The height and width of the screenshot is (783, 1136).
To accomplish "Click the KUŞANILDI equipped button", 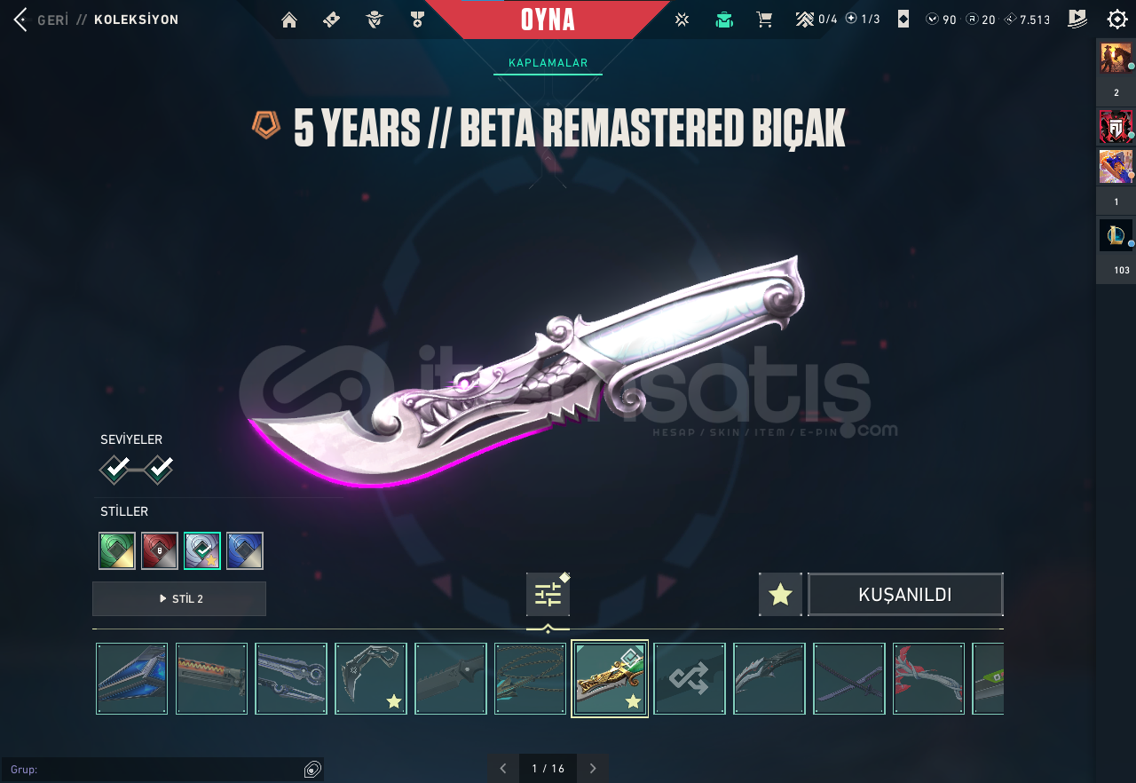I will click(x=905, y=595).
